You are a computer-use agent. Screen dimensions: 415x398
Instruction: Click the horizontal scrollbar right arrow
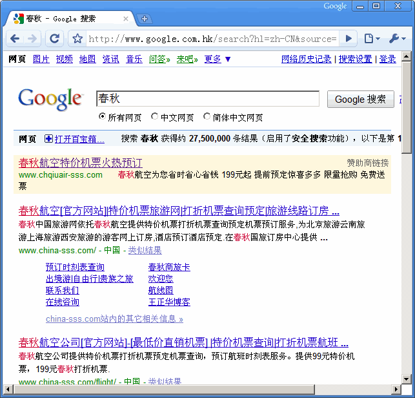[x=396, y=389]
